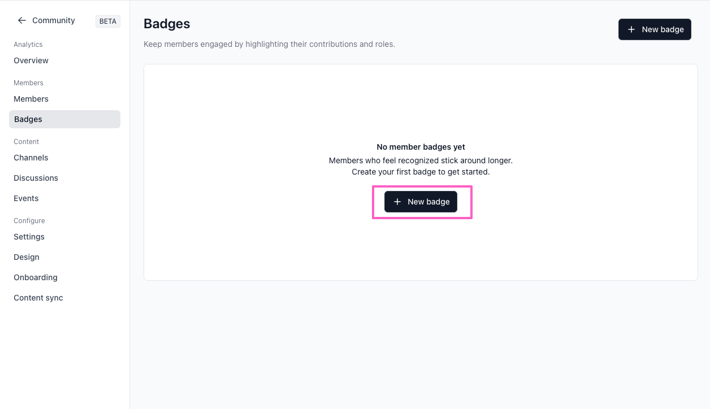Open the Events page

(x=26, y=198)
